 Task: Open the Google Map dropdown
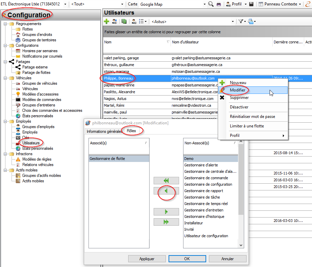coord(204,4)
